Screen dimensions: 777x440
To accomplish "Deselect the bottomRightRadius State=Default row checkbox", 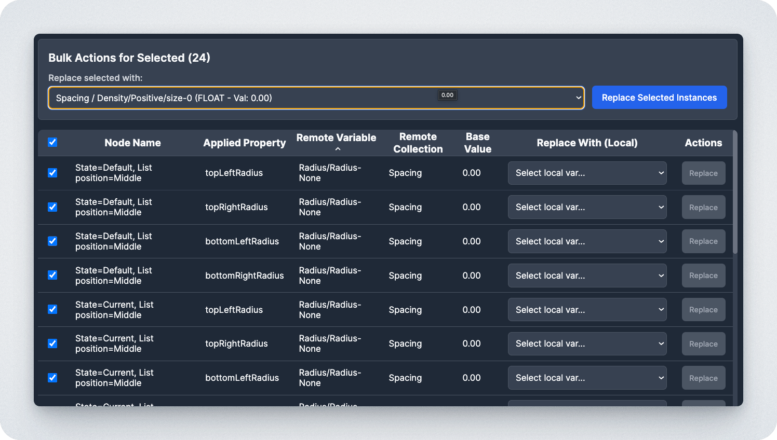I will [x=52, y=275].
